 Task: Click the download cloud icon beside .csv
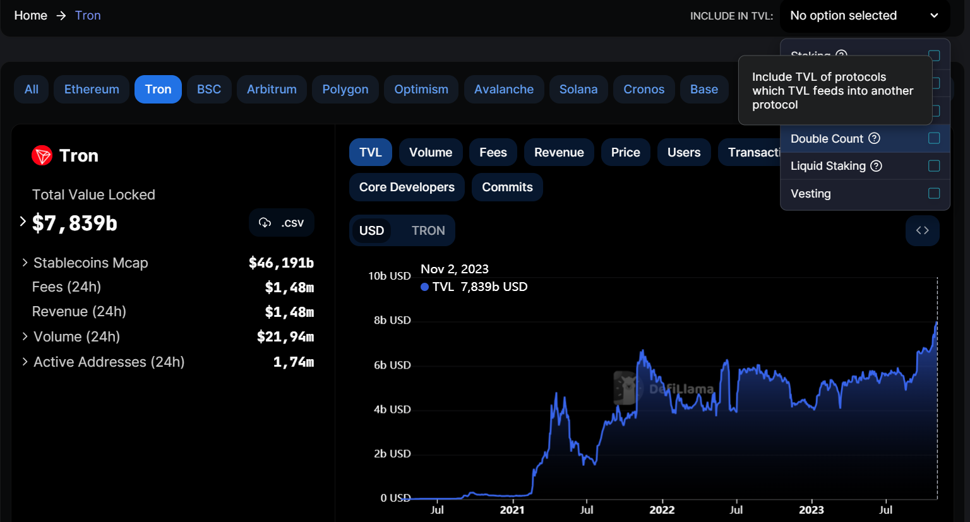(x=265, y=222)
